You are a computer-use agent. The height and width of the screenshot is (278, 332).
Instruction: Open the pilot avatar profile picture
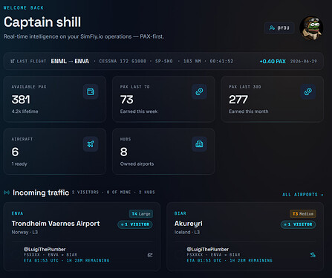pos(311,28)
